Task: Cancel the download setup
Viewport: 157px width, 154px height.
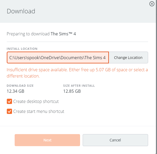Action: (115, 140)
